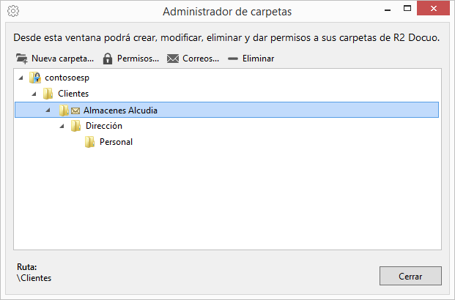Select the Personal folder label
Image resolution: width=455 pixels, height=300 pixels.
pos(116,142)
